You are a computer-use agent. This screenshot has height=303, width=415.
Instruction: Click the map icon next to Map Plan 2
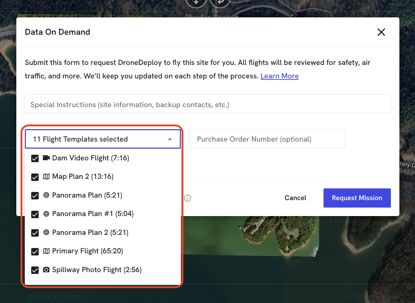tap(46, 177)
